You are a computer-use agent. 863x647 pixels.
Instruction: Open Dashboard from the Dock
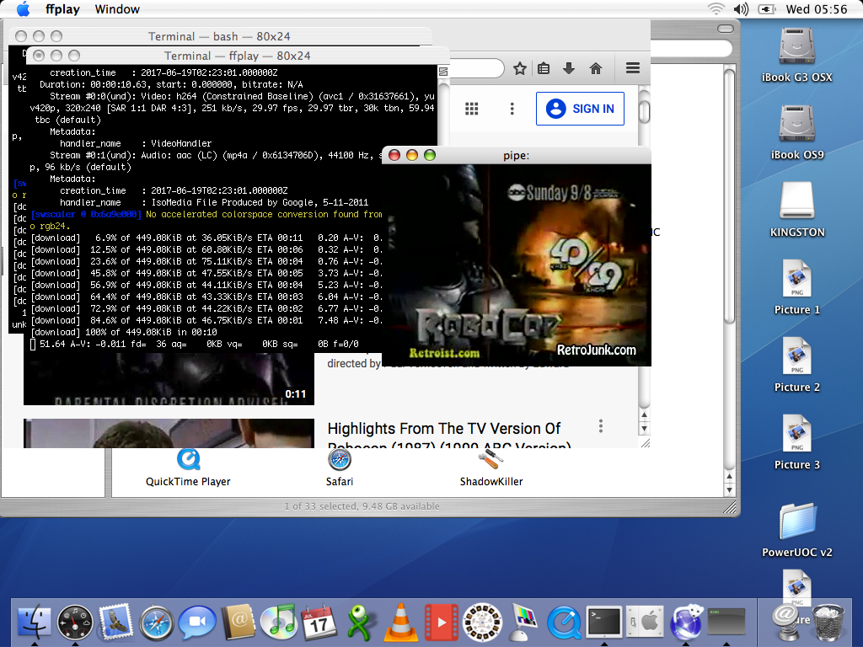[x=75, y=623]
